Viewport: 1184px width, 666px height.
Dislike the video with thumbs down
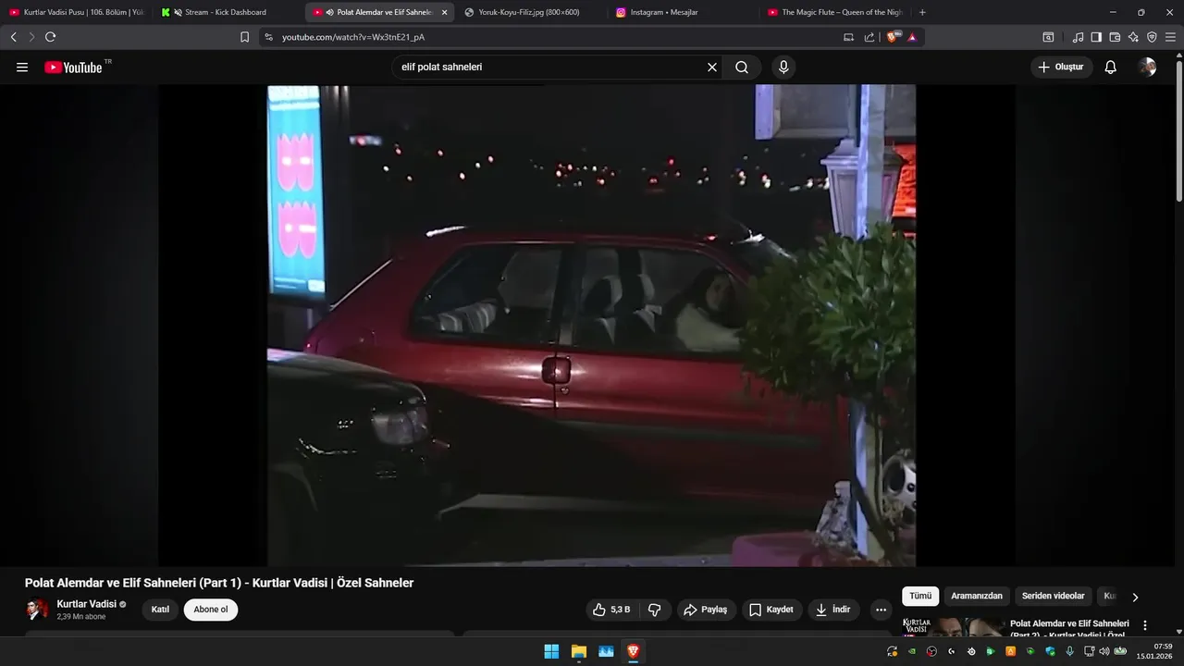655,610
